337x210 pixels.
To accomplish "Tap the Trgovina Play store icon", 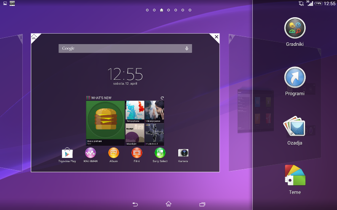I will coord(67,153).
